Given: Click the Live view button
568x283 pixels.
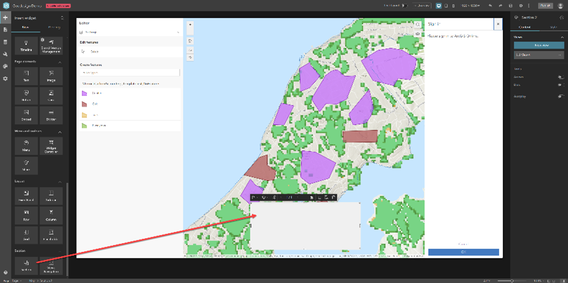Looking at the screenshot, I should pyautogui.click(x=421, y=6).
